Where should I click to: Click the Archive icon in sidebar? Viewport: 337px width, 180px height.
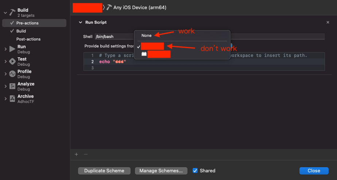(12, 99)
